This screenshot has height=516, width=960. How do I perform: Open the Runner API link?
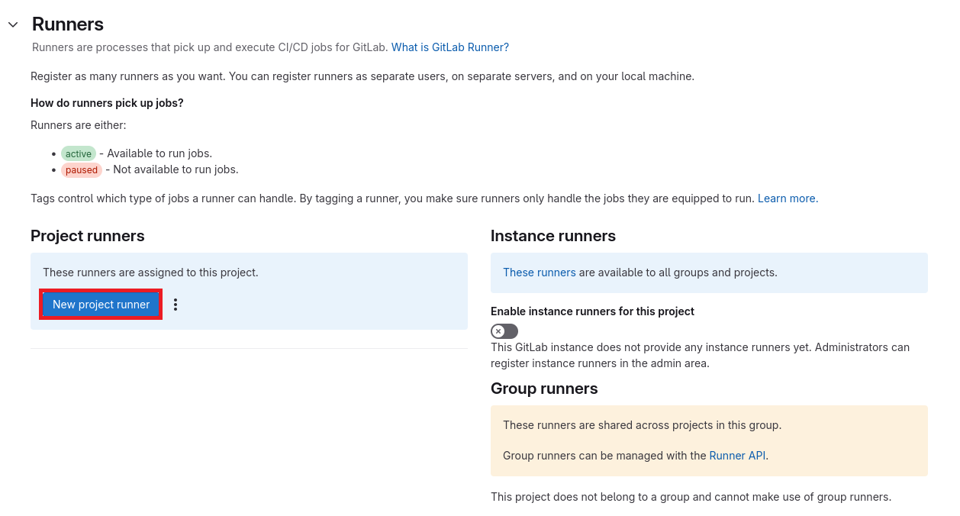(737, 456)
